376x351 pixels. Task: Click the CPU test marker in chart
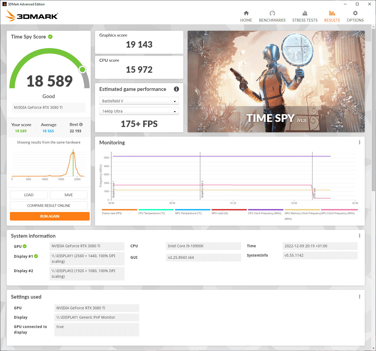click(314, 193)
